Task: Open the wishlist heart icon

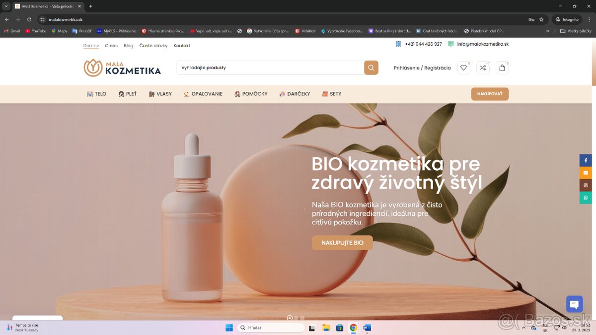Action: [463, 68]
